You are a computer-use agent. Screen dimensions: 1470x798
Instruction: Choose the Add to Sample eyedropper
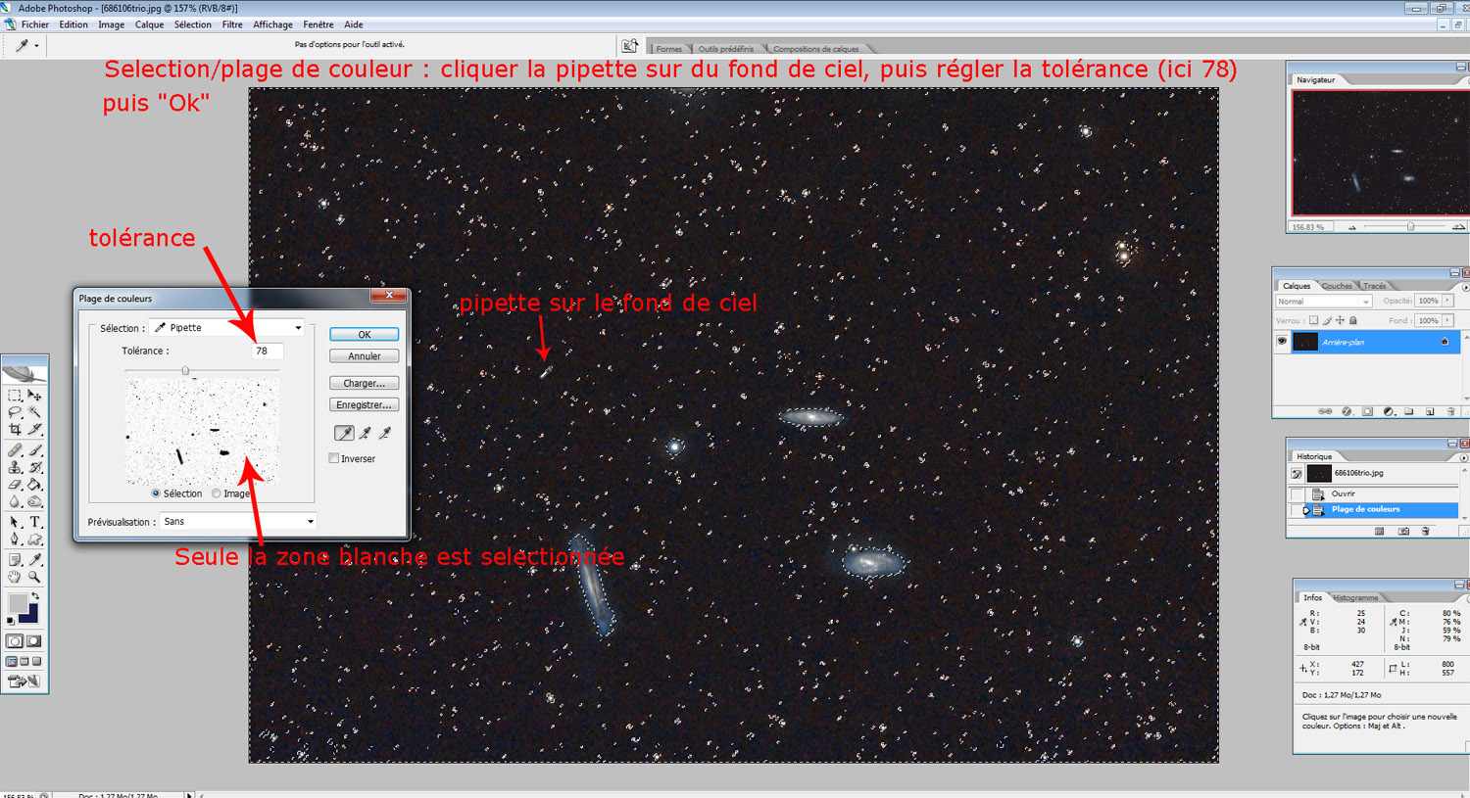pyautogui.click(x=365, y=433)
